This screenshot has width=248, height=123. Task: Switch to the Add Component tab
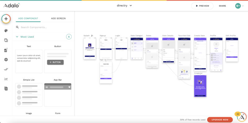tap(28, 18)
